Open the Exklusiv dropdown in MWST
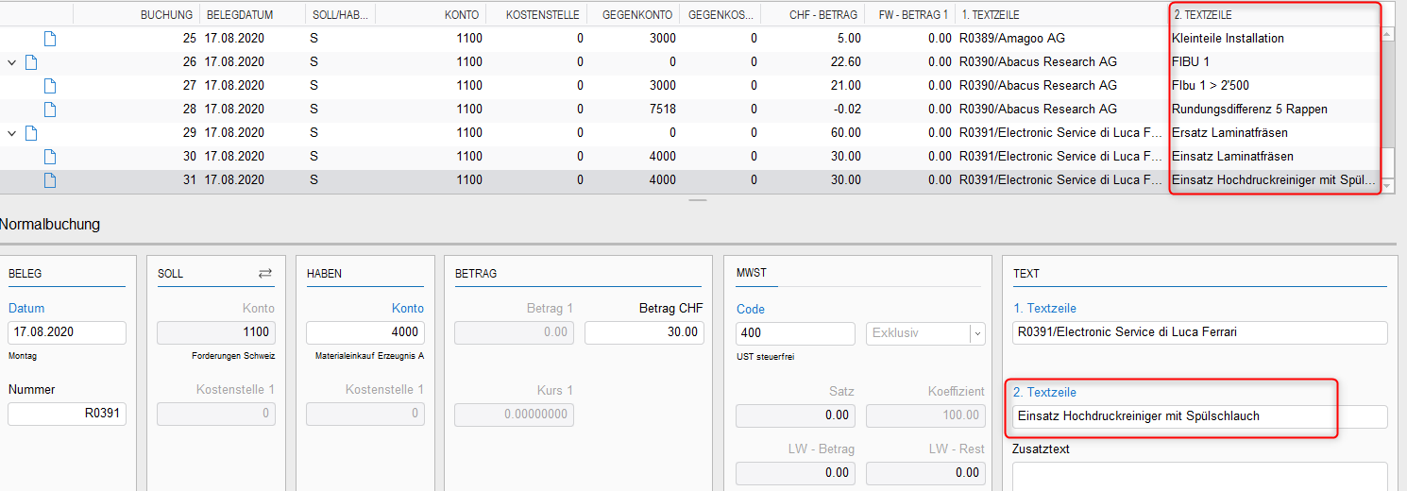 point(977,333)
